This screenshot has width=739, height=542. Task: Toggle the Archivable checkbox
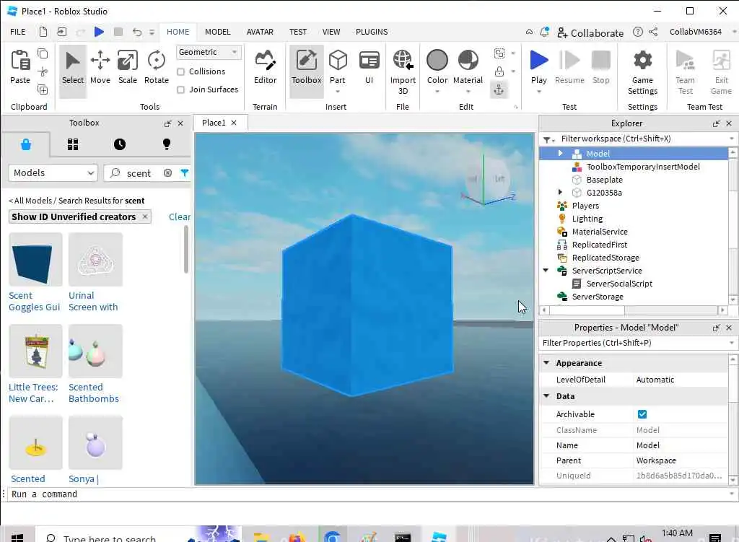point(642,414)
